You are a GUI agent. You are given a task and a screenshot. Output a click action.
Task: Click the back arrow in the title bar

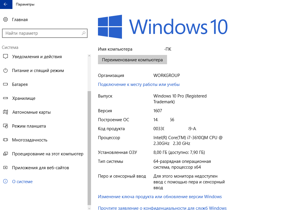(6, 4)
